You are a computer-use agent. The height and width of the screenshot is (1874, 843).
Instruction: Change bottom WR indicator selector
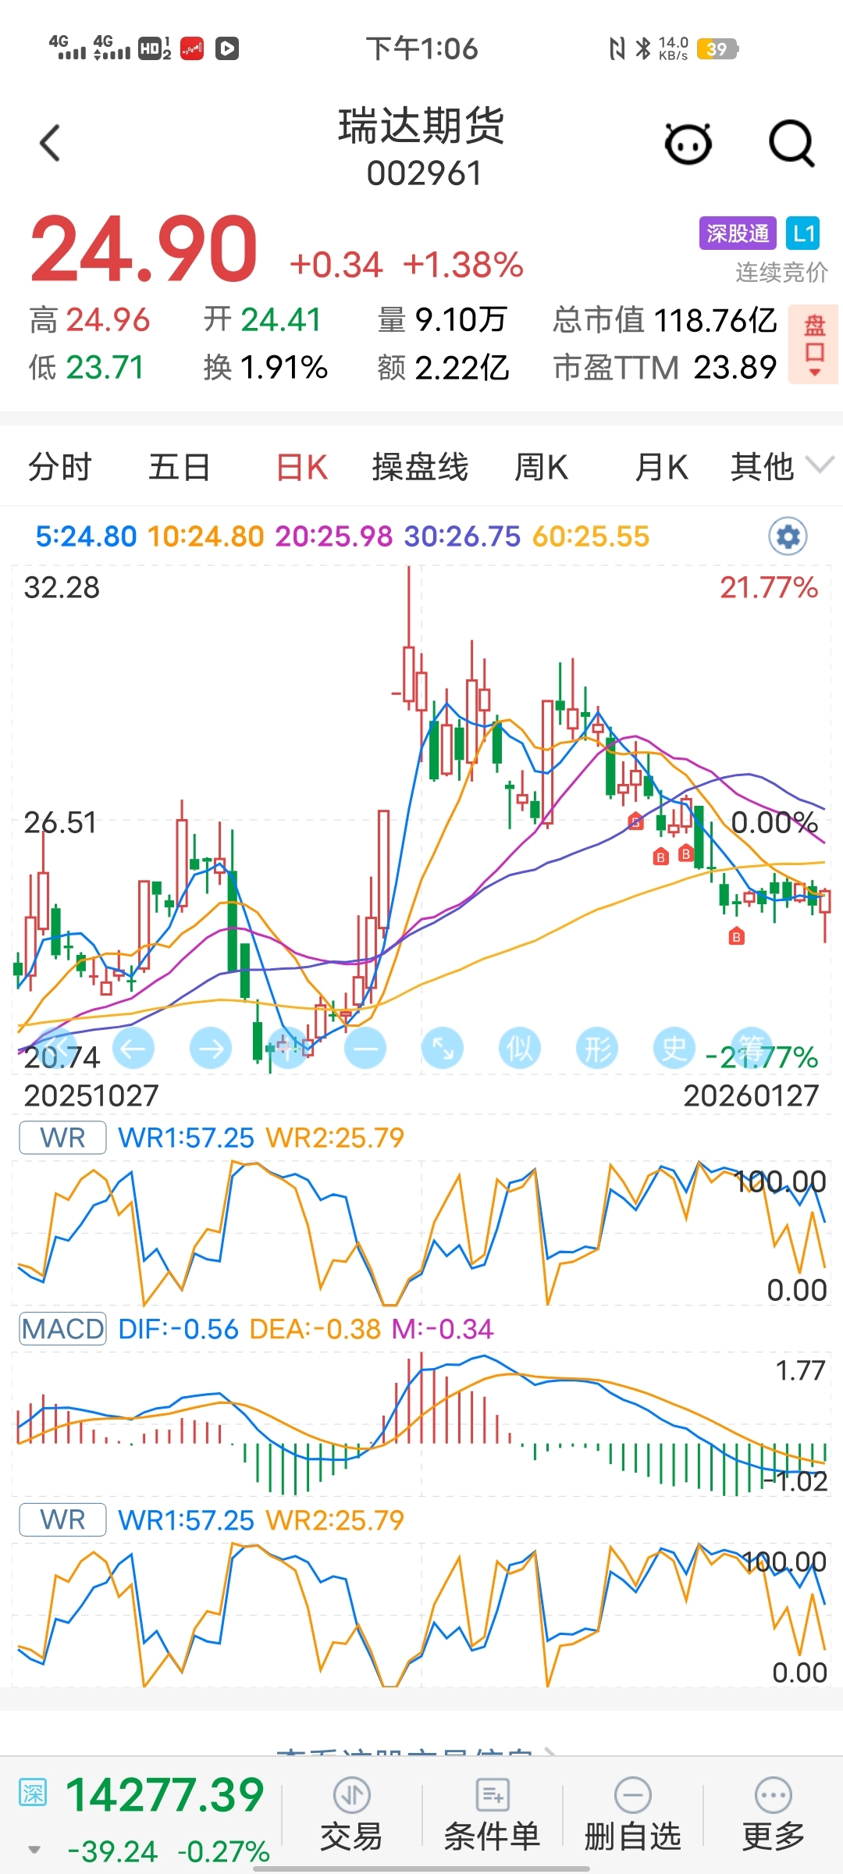62,1520
